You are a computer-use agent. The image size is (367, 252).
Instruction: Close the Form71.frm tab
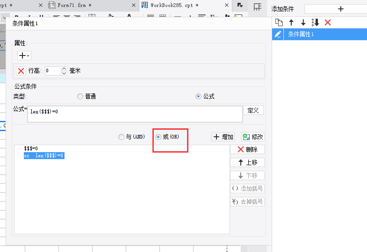134,5
